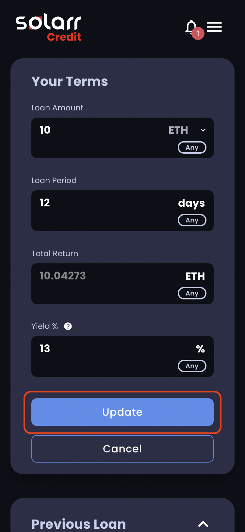Click the Loan Period days field
245x532 pixels.
click(x=98, y=203)
